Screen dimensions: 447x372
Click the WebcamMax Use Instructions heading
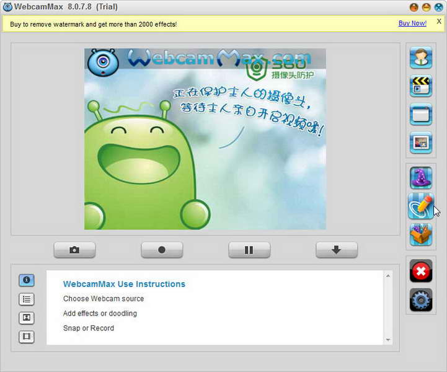tap(124, 284)
